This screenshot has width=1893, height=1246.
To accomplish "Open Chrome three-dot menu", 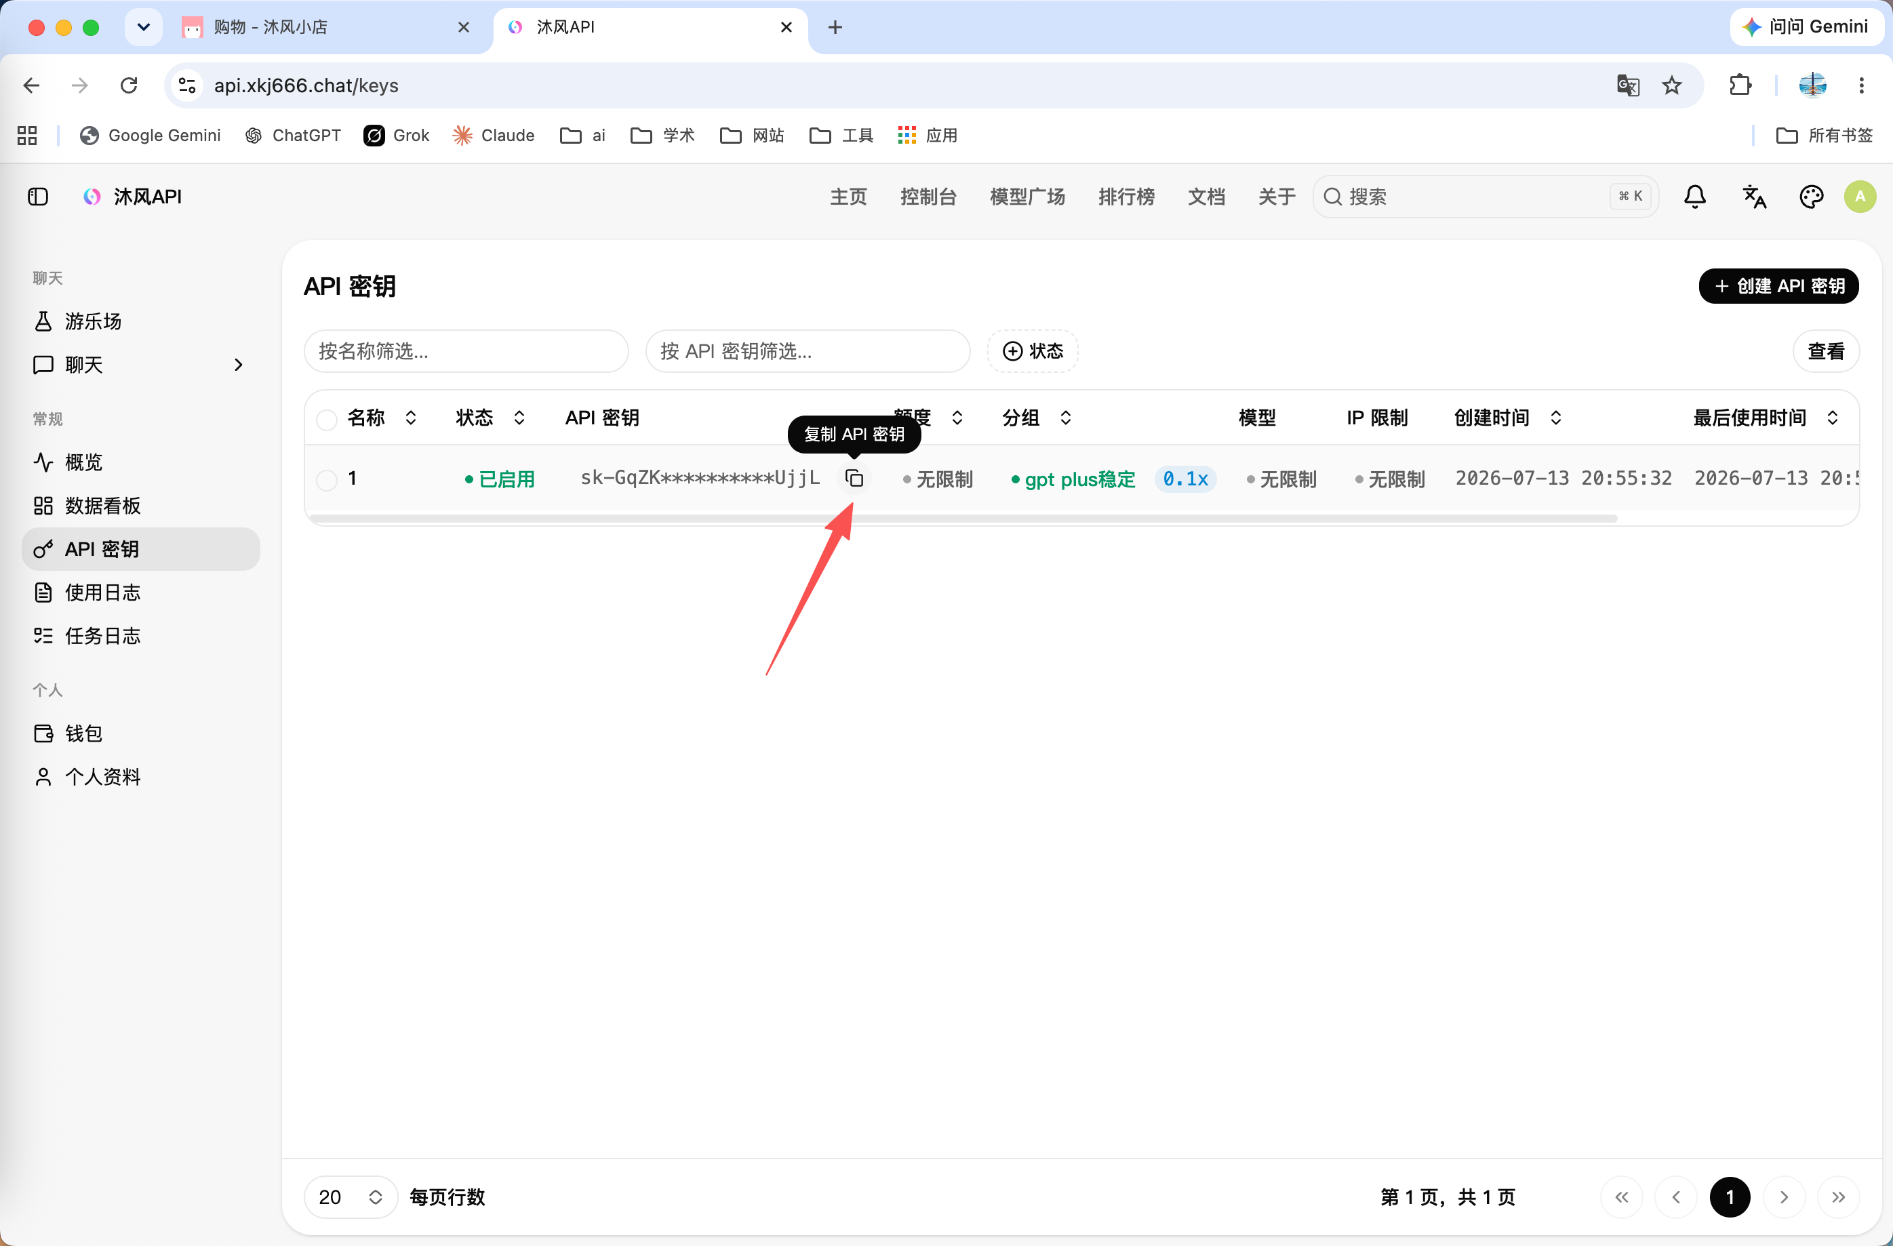I will click(1861, 85).
